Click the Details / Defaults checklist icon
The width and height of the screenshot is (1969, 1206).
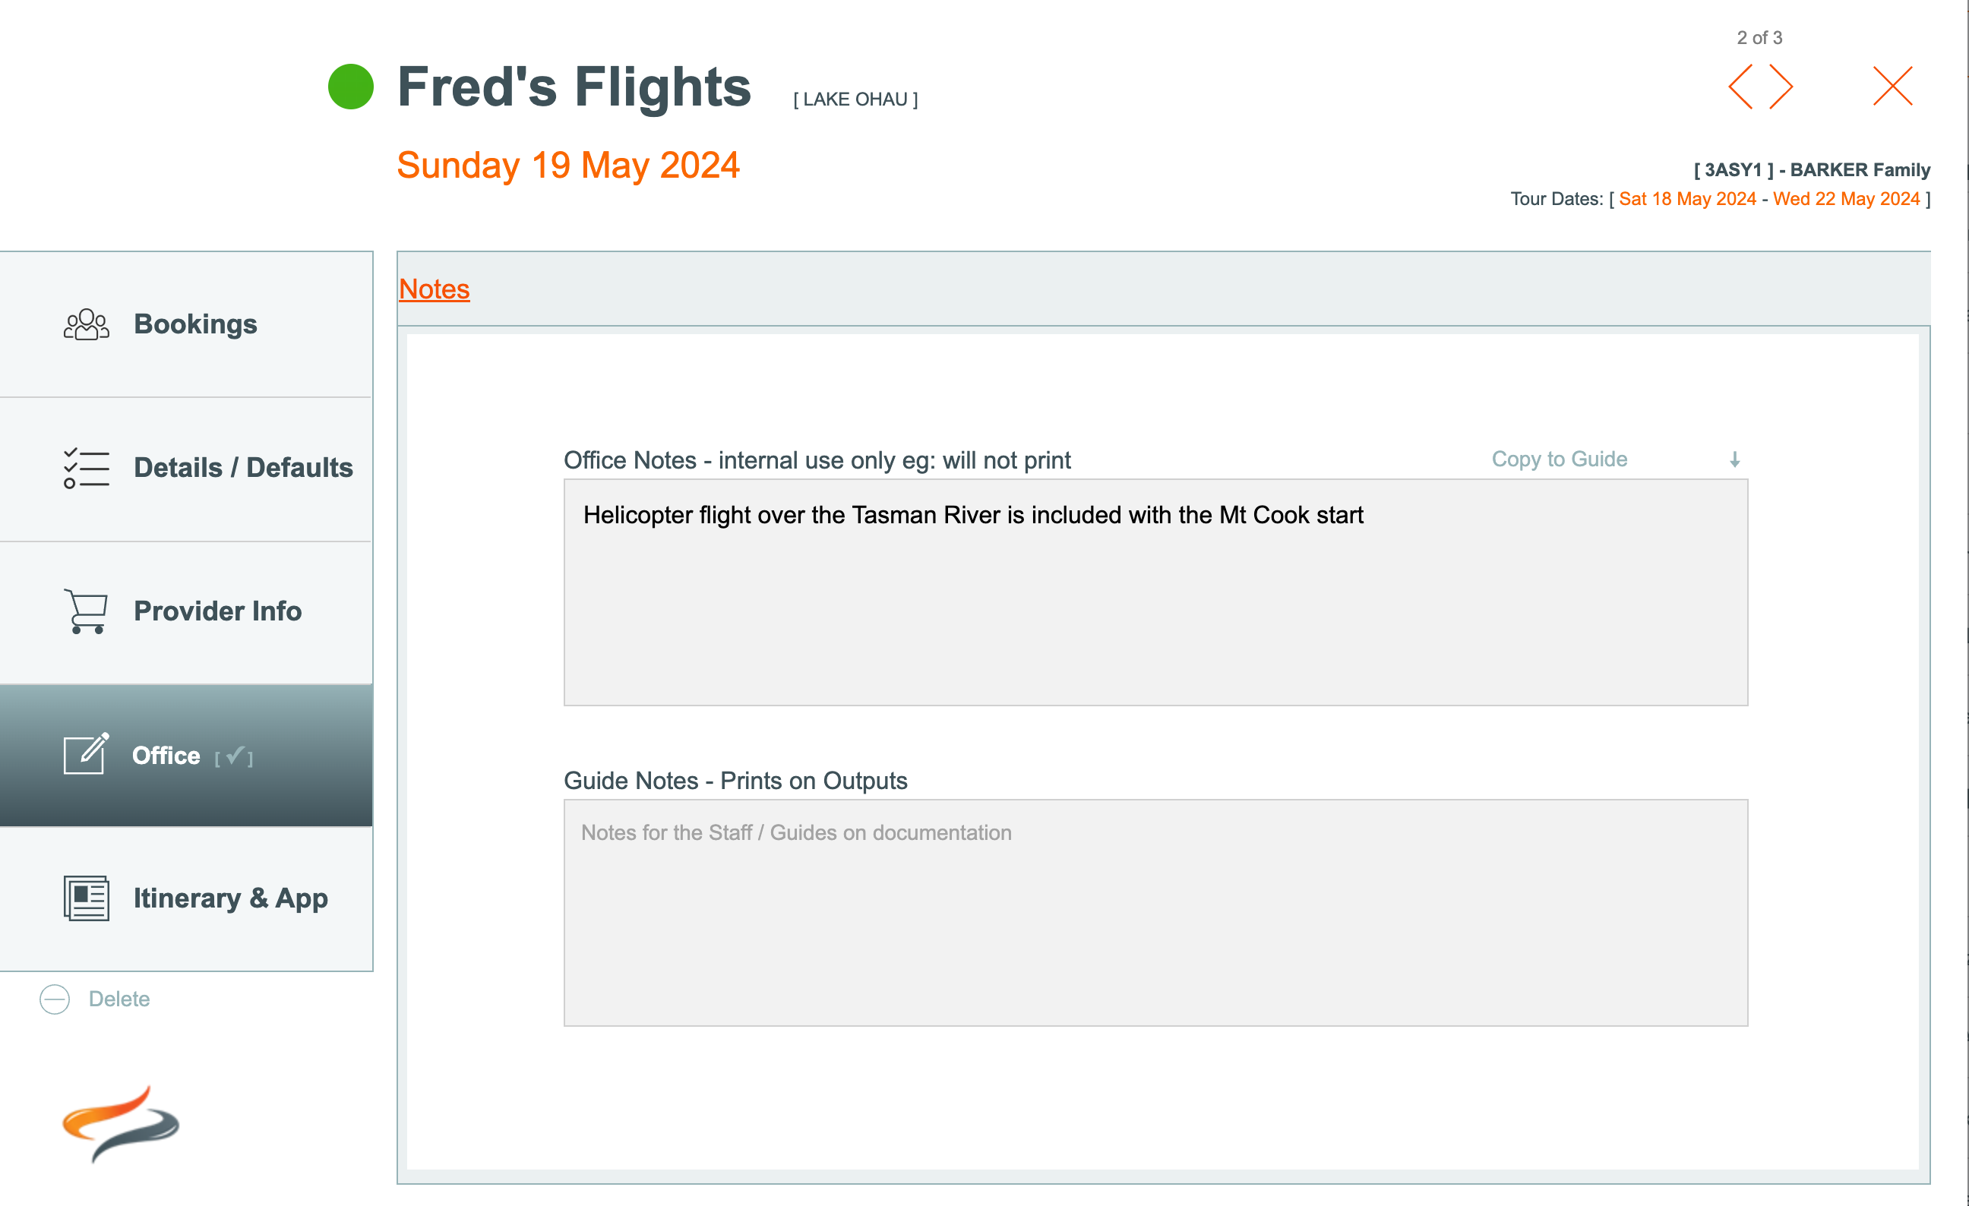(x=87, y=468)
